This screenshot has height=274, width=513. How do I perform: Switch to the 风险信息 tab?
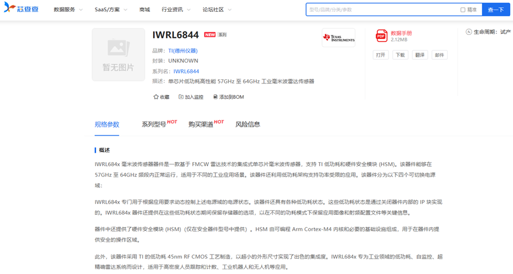248,124
